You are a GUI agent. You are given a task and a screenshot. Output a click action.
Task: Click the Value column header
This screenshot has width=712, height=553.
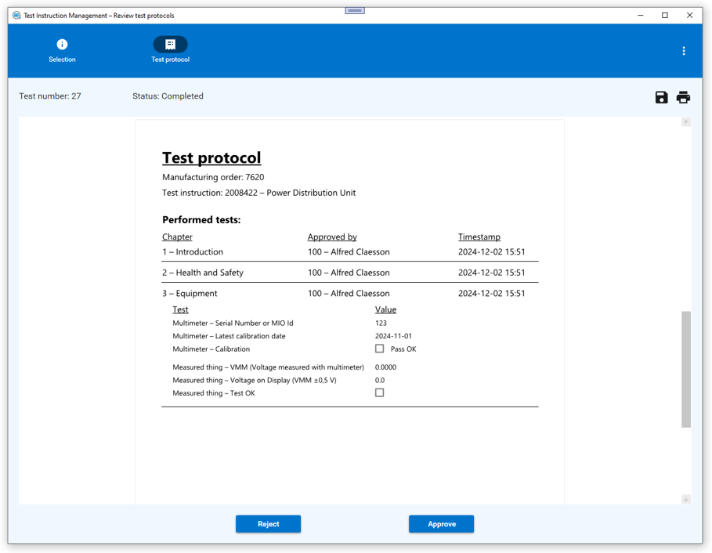click(x=385, y=309)
